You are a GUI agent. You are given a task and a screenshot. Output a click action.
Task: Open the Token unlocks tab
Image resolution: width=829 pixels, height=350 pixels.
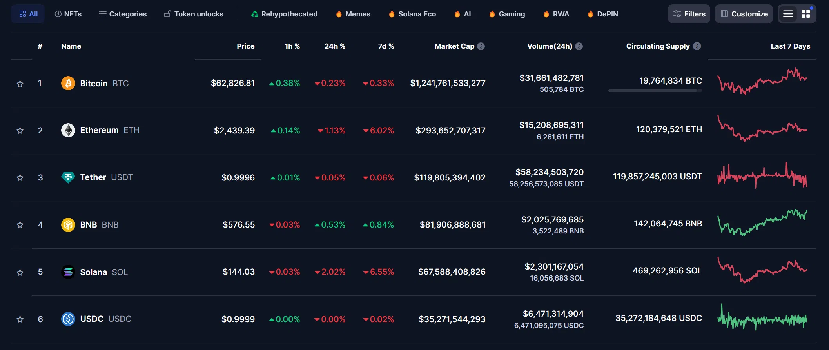[194, 14]
